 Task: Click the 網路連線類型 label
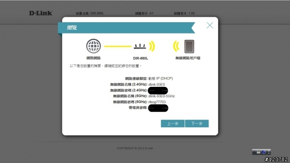pos(136,78)
